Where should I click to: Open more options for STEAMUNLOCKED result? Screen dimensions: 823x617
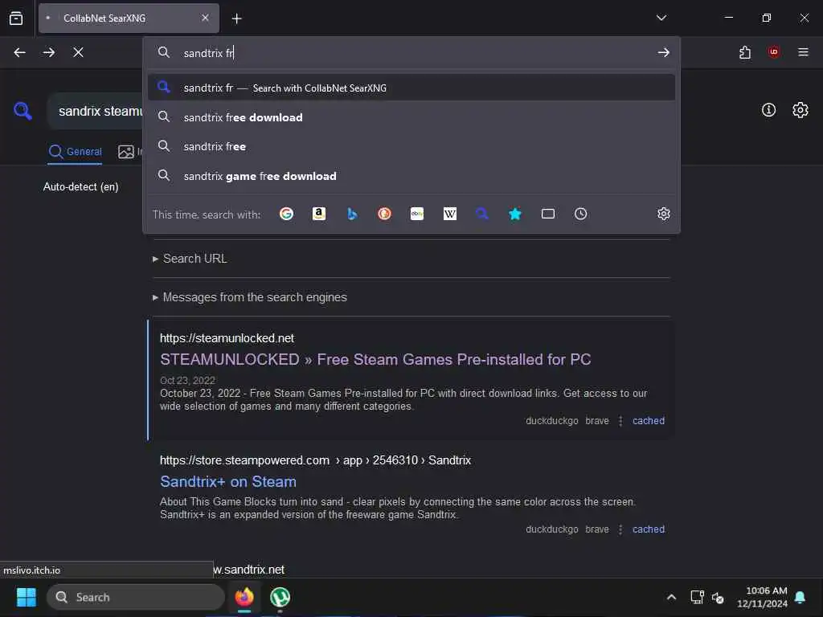(x=620, y=421)
